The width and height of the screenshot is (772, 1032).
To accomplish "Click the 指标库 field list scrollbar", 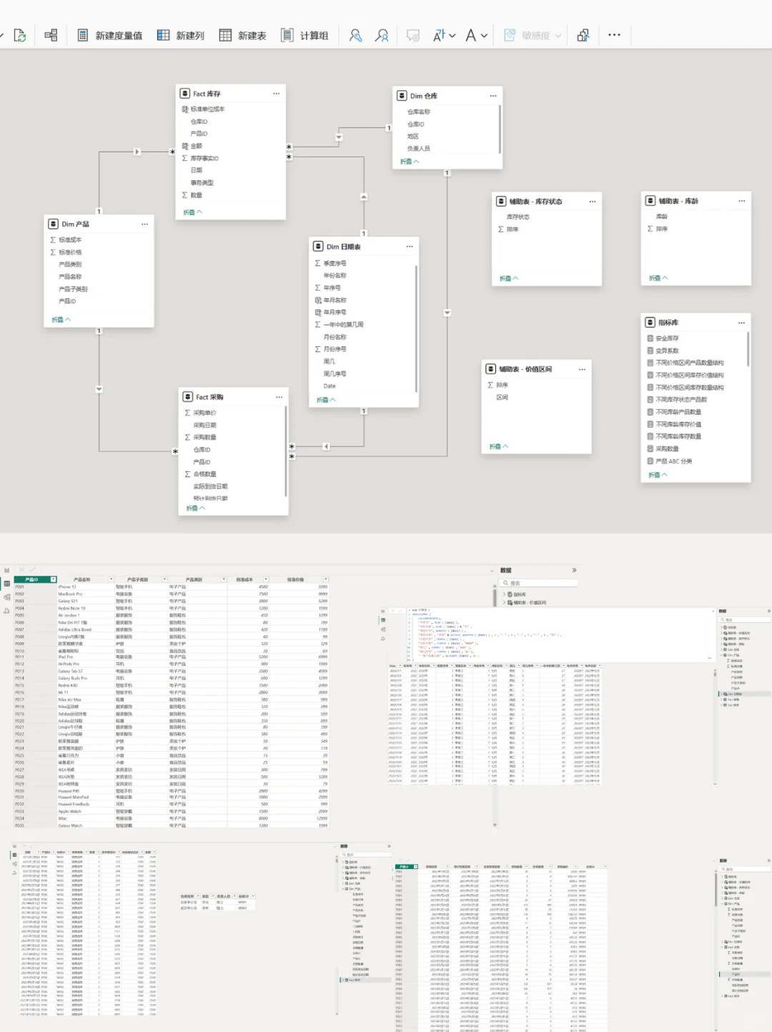I will coord(748,349).
